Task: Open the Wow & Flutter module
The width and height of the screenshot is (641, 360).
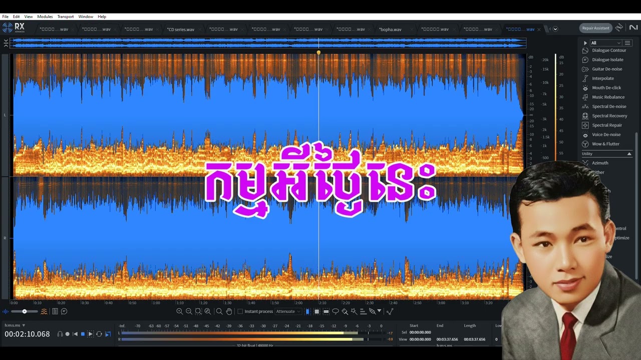Action: point(605,144)
